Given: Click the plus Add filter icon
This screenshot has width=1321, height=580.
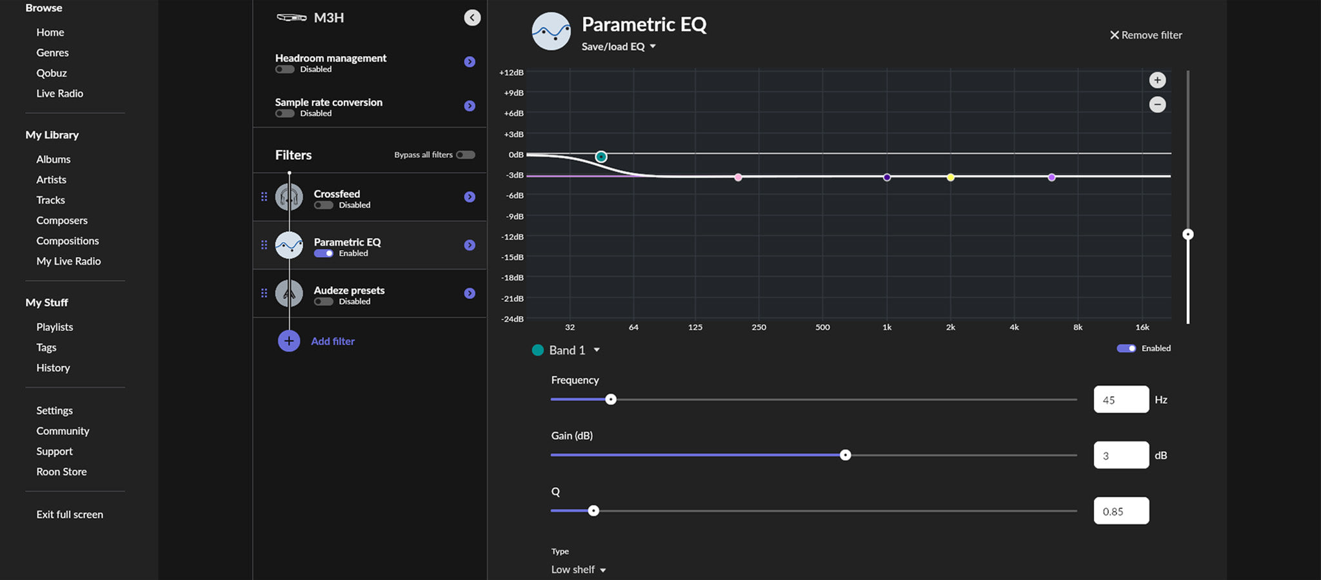Looking at the screenshot, I should [289, 341].
